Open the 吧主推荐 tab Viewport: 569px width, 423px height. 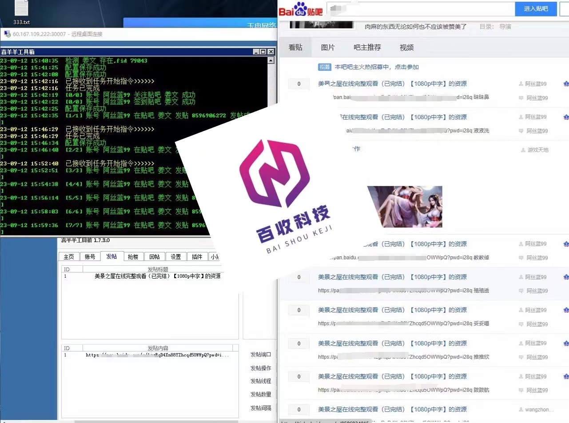click(x=367, y=48)
